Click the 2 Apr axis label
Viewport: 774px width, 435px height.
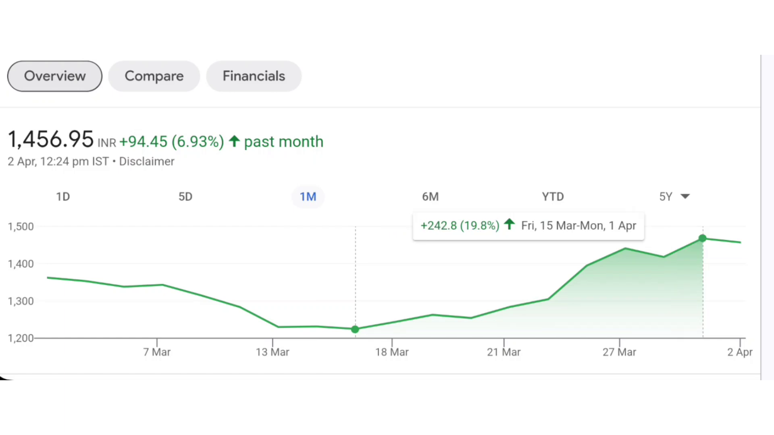pos(740,352)
